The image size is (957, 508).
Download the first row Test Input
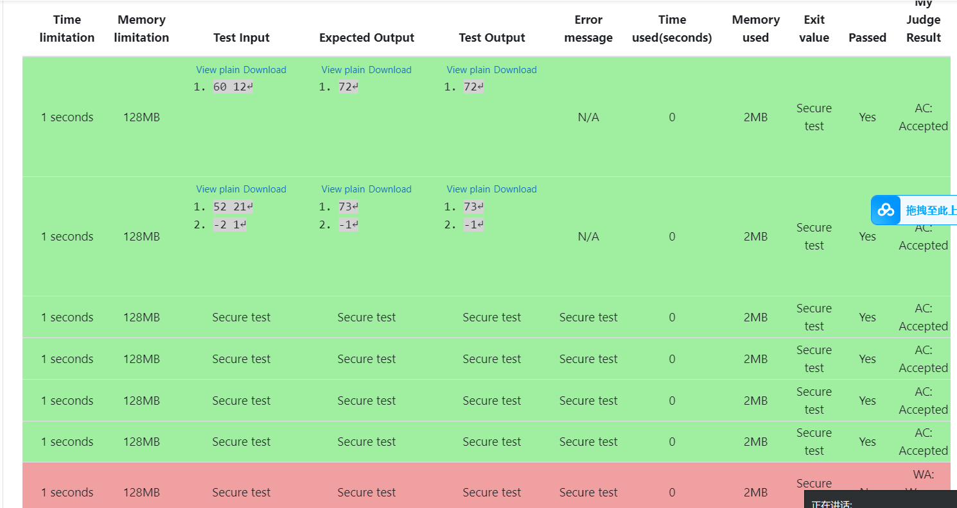[x=265, y=70]
